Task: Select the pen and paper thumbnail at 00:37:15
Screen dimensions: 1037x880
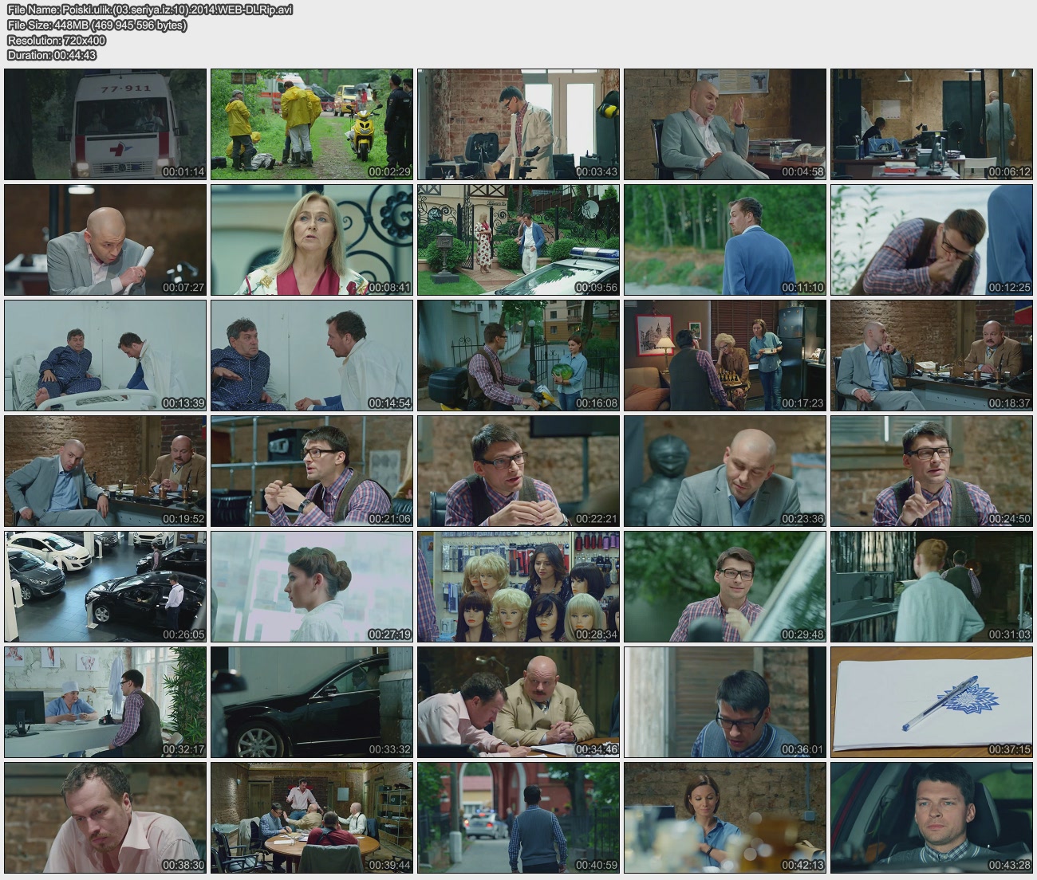Action: pyautogui.click(x=932, y=702)
